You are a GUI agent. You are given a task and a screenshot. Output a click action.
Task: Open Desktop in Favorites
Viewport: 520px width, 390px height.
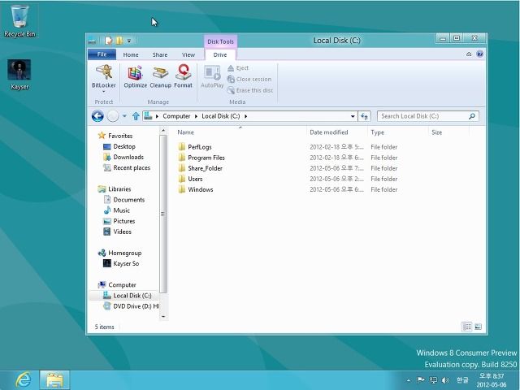(124, 146)
